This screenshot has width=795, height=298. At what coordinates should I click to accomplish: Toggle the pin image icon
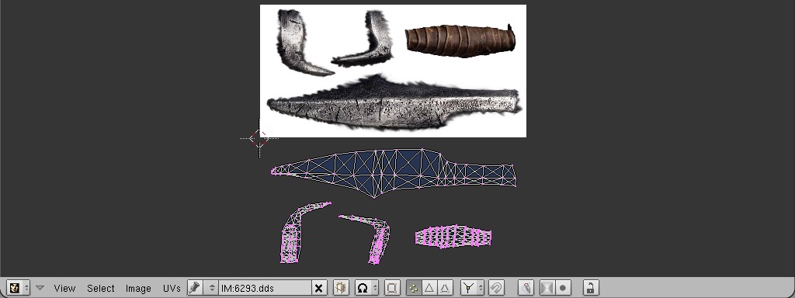pyautogui.click(x=194, y=288)
